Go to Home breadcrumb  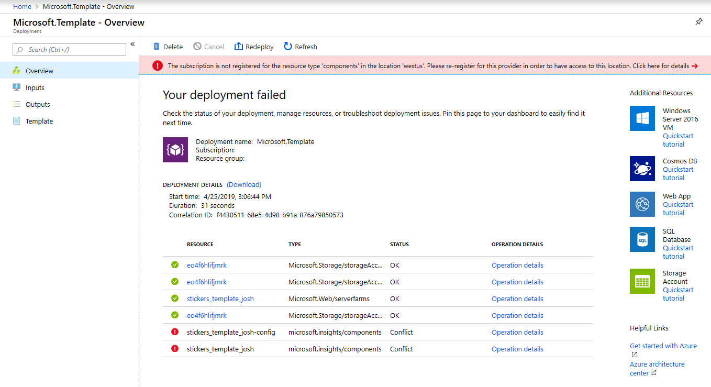[22, 6]
